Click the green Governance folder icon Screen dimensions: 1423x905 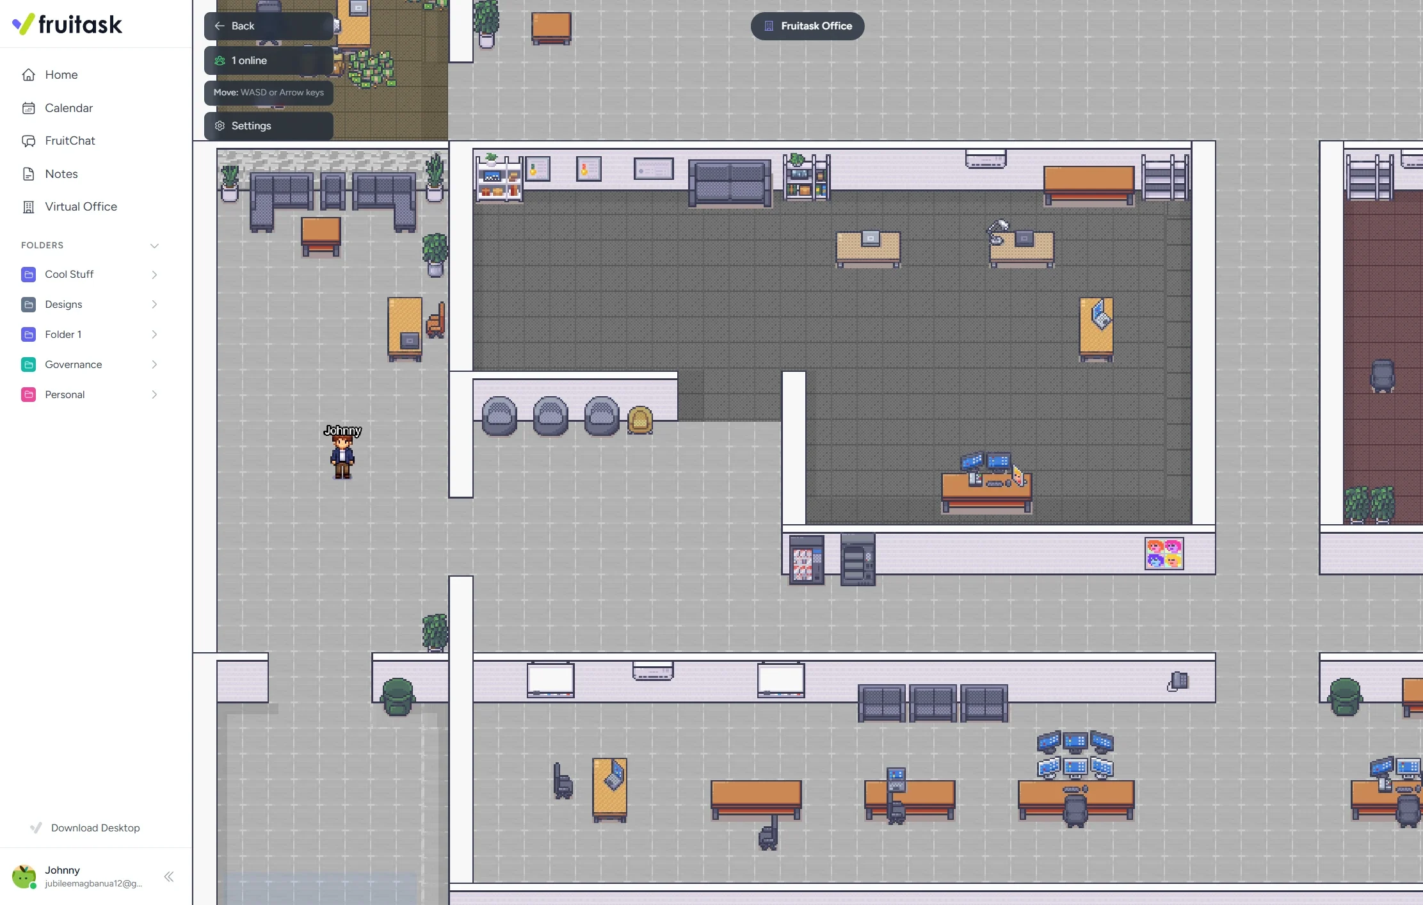tap(29, 365)
